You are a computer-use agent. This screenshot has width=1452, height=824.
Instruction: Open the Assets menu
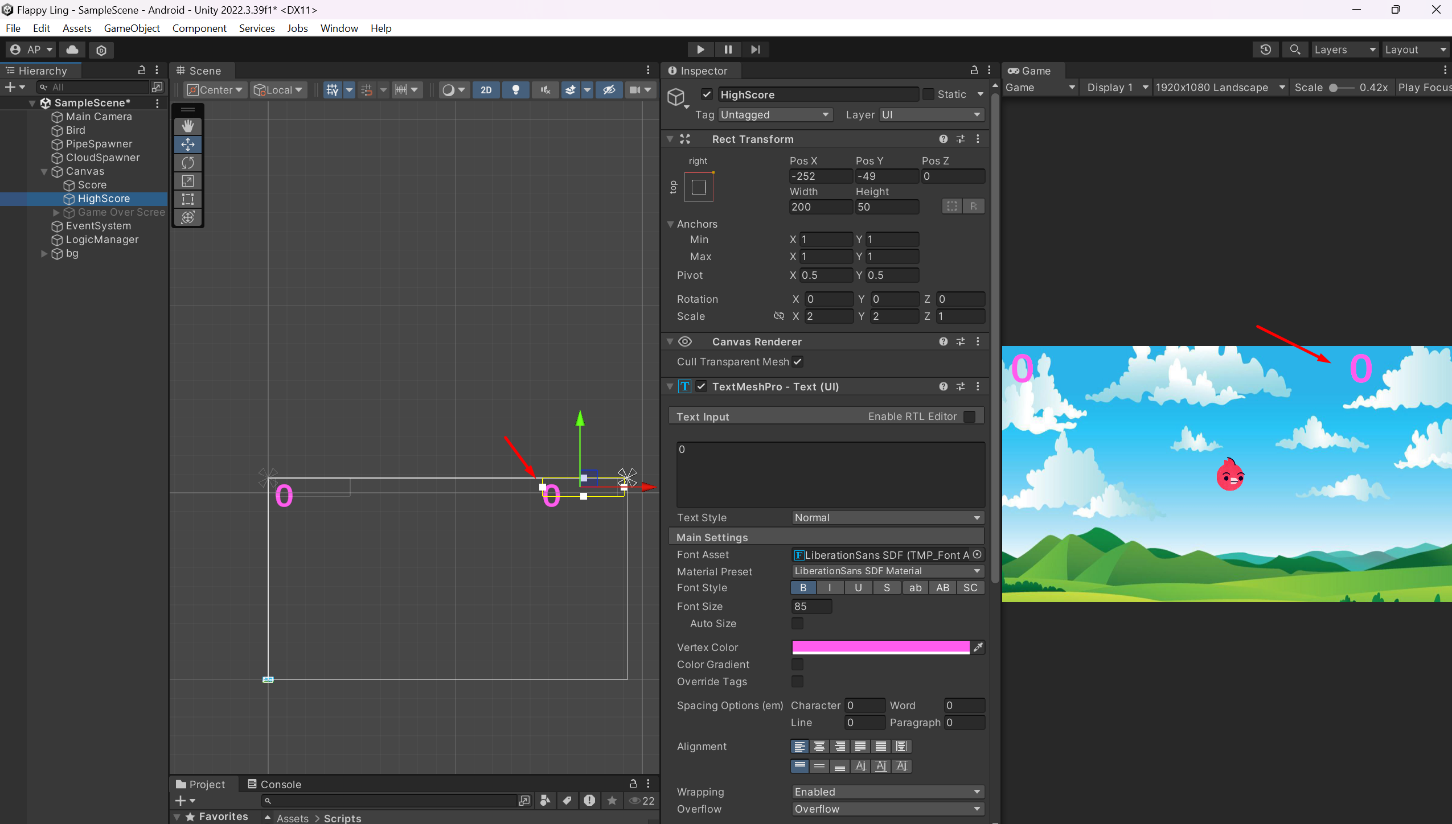click(77, 28)
